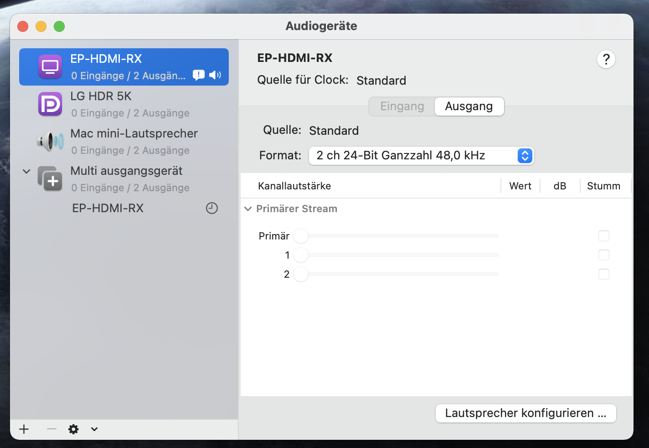The image size is (649, 448).
Task: Click the speaker output badge on EP-HDMI-RX
Action: (215, 75)
